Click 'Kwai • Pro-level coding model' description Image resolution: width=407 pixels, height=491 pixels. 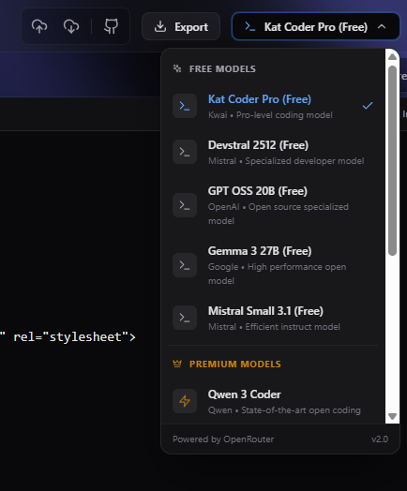(x=270, y=115)
